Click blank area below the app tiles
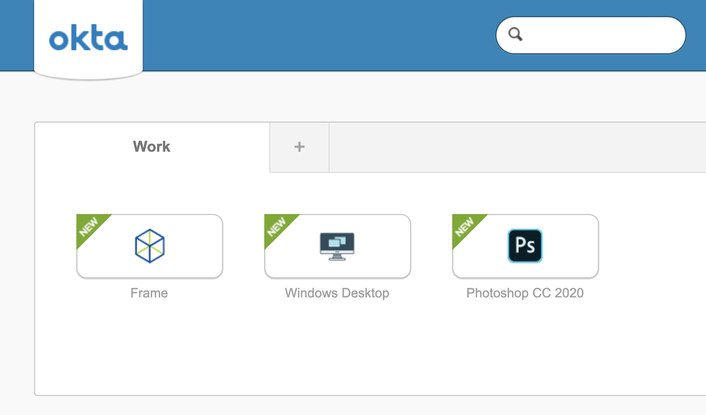 click(352, 352)
